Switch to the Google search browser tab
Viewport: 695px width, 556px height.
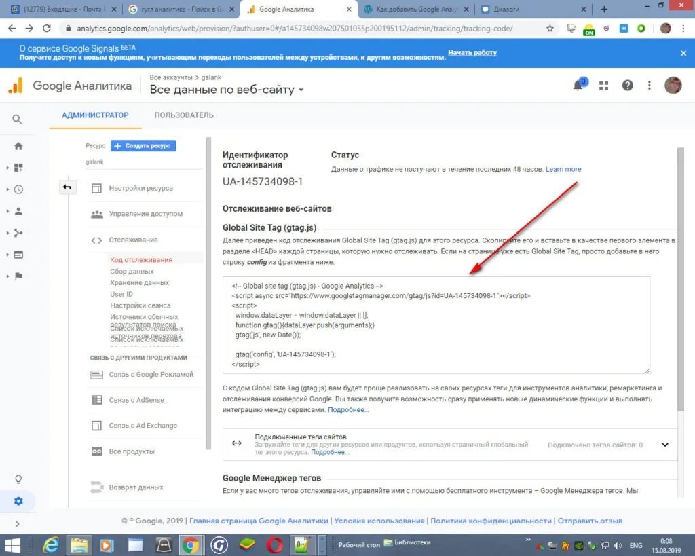pos(181,9)
